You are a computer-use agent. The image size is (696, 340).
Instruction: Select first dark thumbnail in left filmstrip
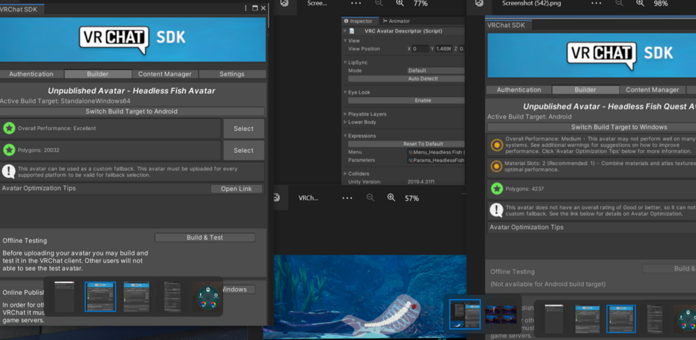[64, 296]
